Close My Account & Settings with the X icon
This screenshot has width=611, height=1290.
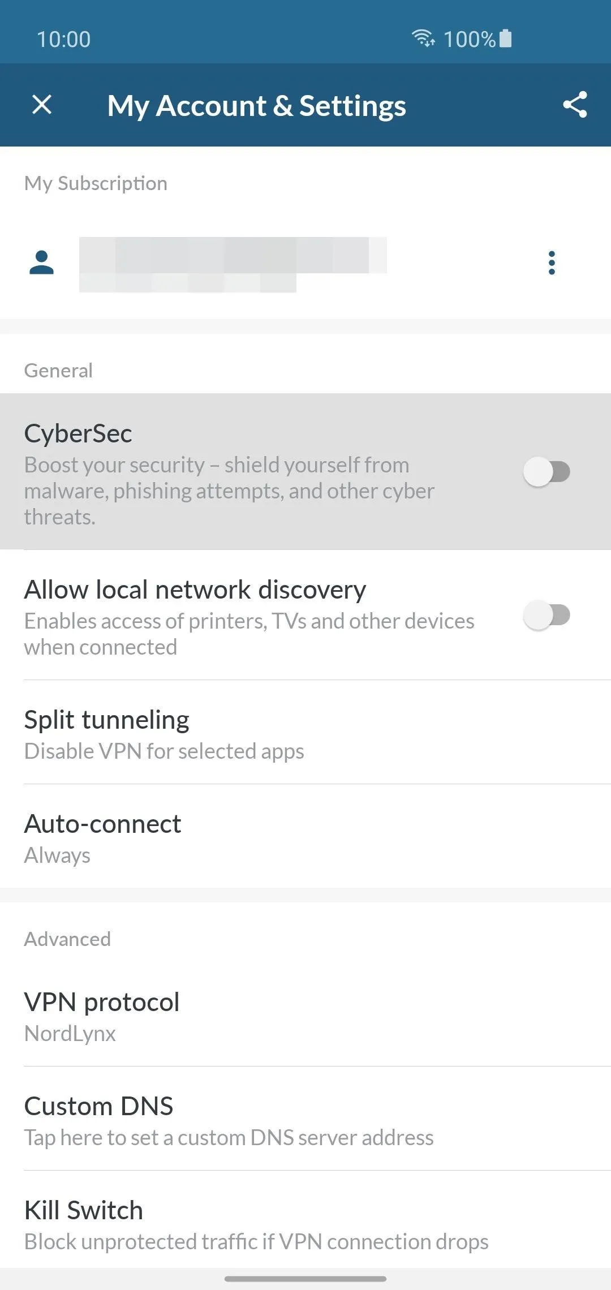42,105
